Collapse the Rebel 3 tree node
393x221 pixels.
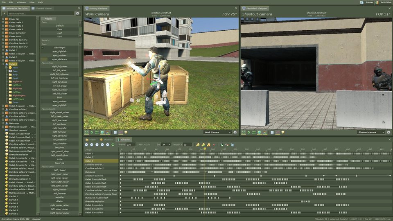[x=3, y=64]
